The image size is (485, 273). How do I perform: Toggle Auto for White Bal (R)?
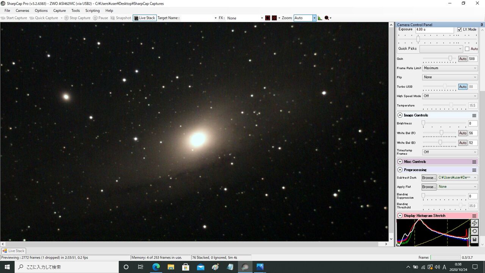pos(463,133)
